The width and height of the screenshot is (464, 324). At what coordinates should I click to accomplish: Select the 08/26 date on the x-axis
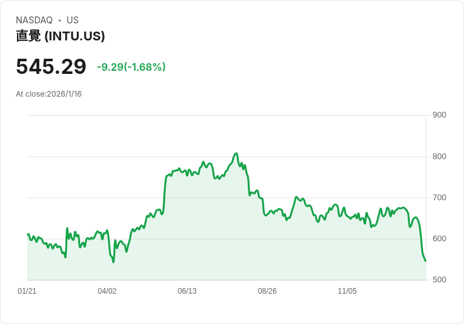click(267, 291)
